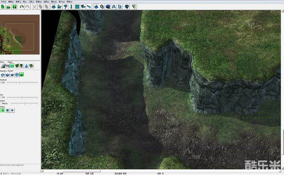
Task: Click the undo arrow icon
Action: click(x=21, y=7)
